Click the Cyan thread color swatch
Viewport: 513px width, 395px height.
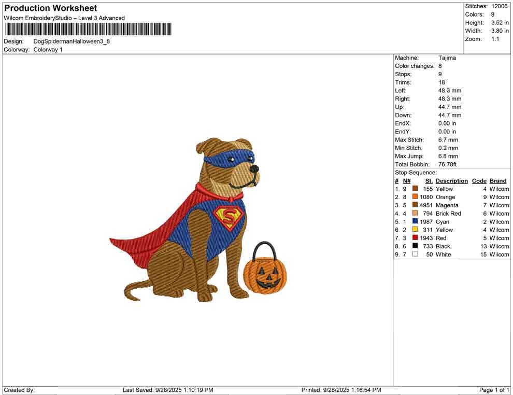click(415, 221)
